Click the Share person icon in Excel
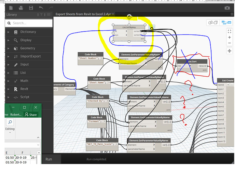The width and height of the screenshot is (235, 171). [27, 115]
